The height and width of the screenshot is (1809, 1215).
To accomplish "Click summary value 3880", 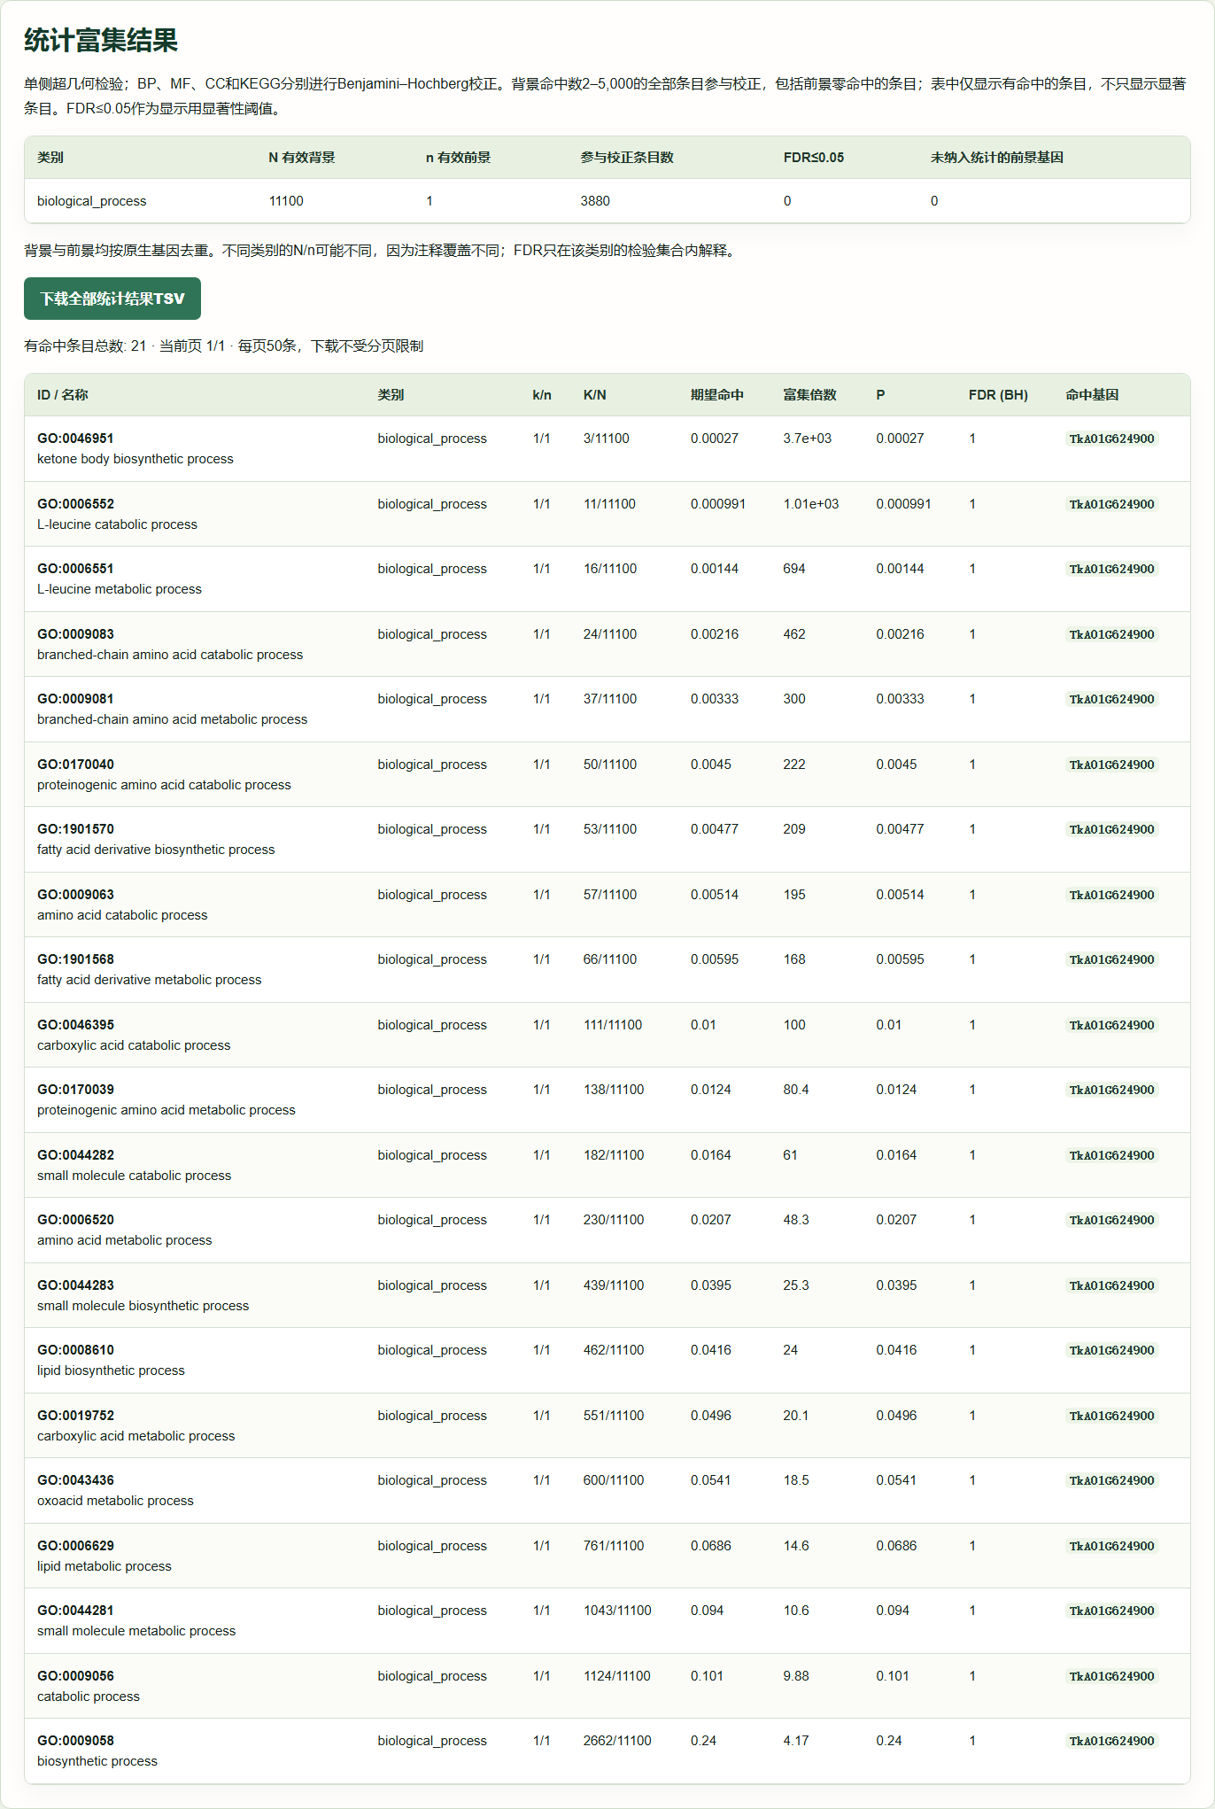I will (595, 201).
